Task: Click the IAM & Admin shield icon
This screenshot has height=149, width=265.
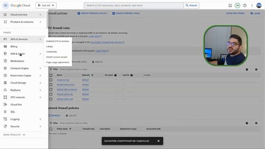Action: [x=5, y=54]
